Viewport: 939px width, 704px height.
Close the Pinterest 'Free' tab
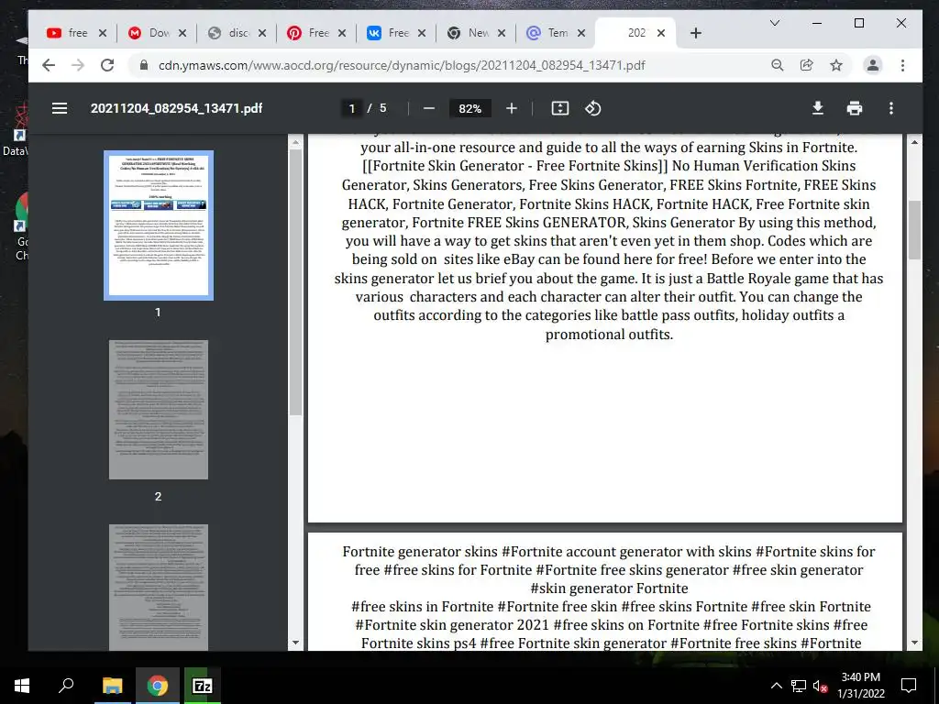(342, 33)
